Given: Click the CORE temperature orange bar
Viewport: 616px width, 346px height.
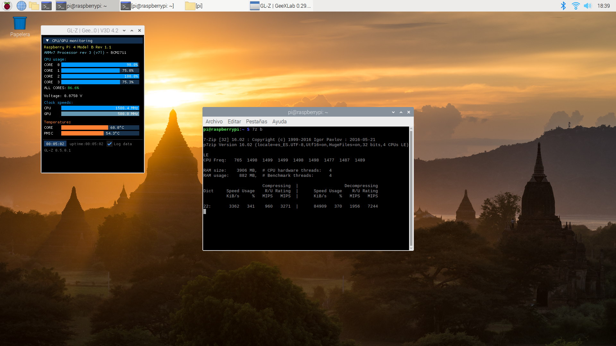Looking at the screenshot, I should tap(85, 128).
